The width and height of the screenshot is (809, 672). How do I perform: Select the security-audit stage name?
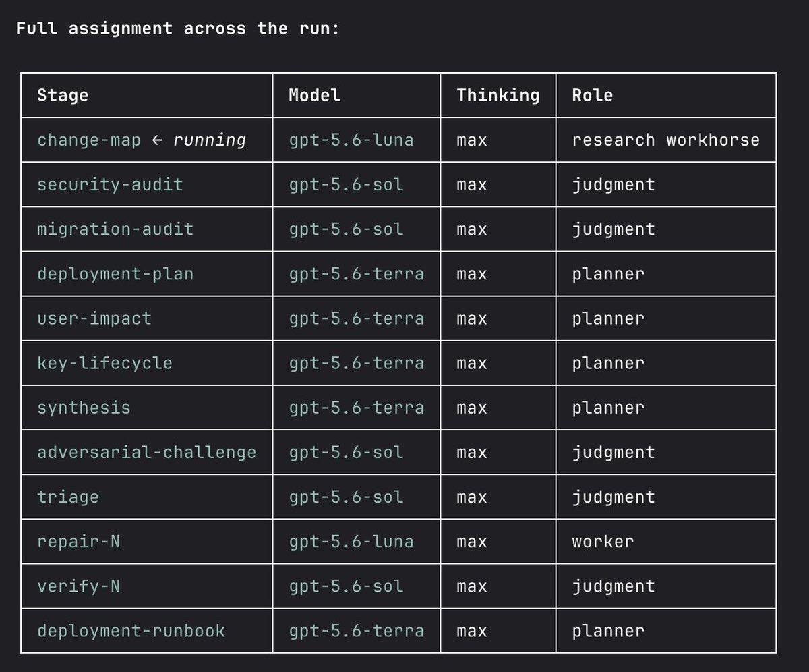pyautogui.click(x=110, y=184)
